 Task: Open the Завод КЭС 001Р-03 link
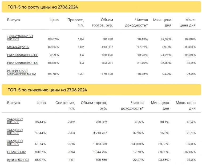click(x=15, y=121)
